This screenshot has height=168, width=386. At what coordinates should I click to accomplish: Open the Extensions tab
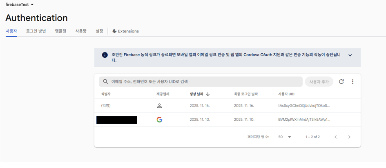125,31
